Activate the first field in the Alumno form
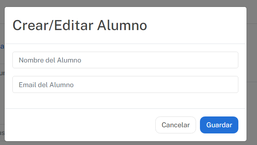Screen dimensions: 257x145 coord(125,60)
